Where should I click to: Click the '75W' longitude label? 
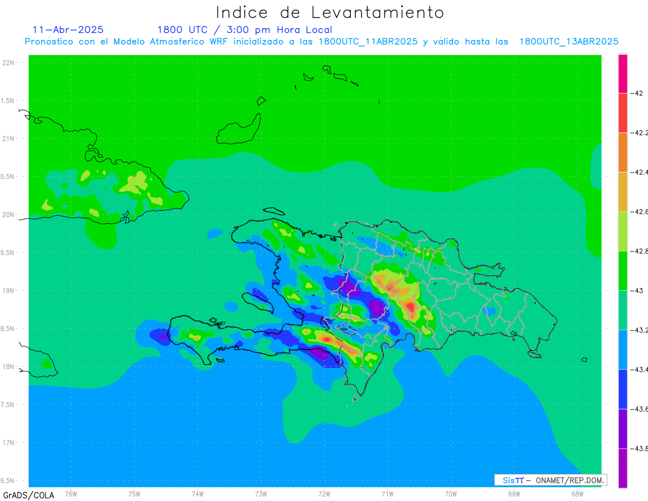click(x=134, y=493)
